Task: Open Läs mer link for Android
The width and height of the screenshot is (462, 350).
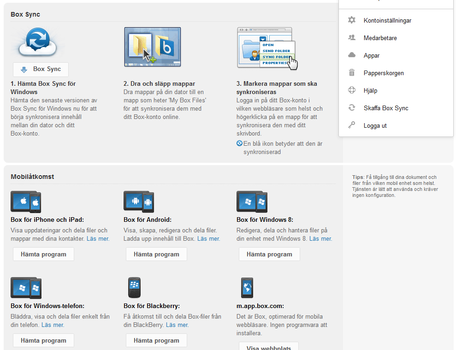Action: 208,239
